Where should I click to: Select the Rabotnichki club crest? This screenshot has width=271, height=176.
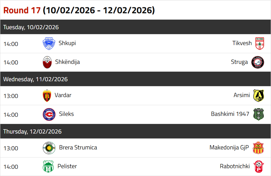[x=259, y=166]
